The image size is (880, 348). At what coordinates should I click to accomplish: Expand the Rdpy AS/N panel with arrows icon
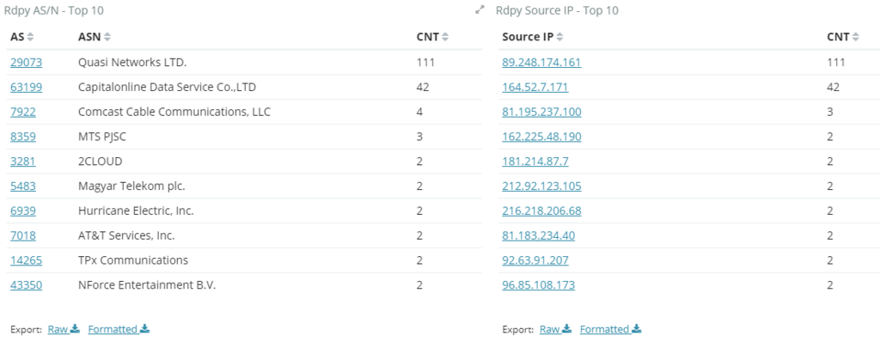pyautogui.click(x=480, y=9)
